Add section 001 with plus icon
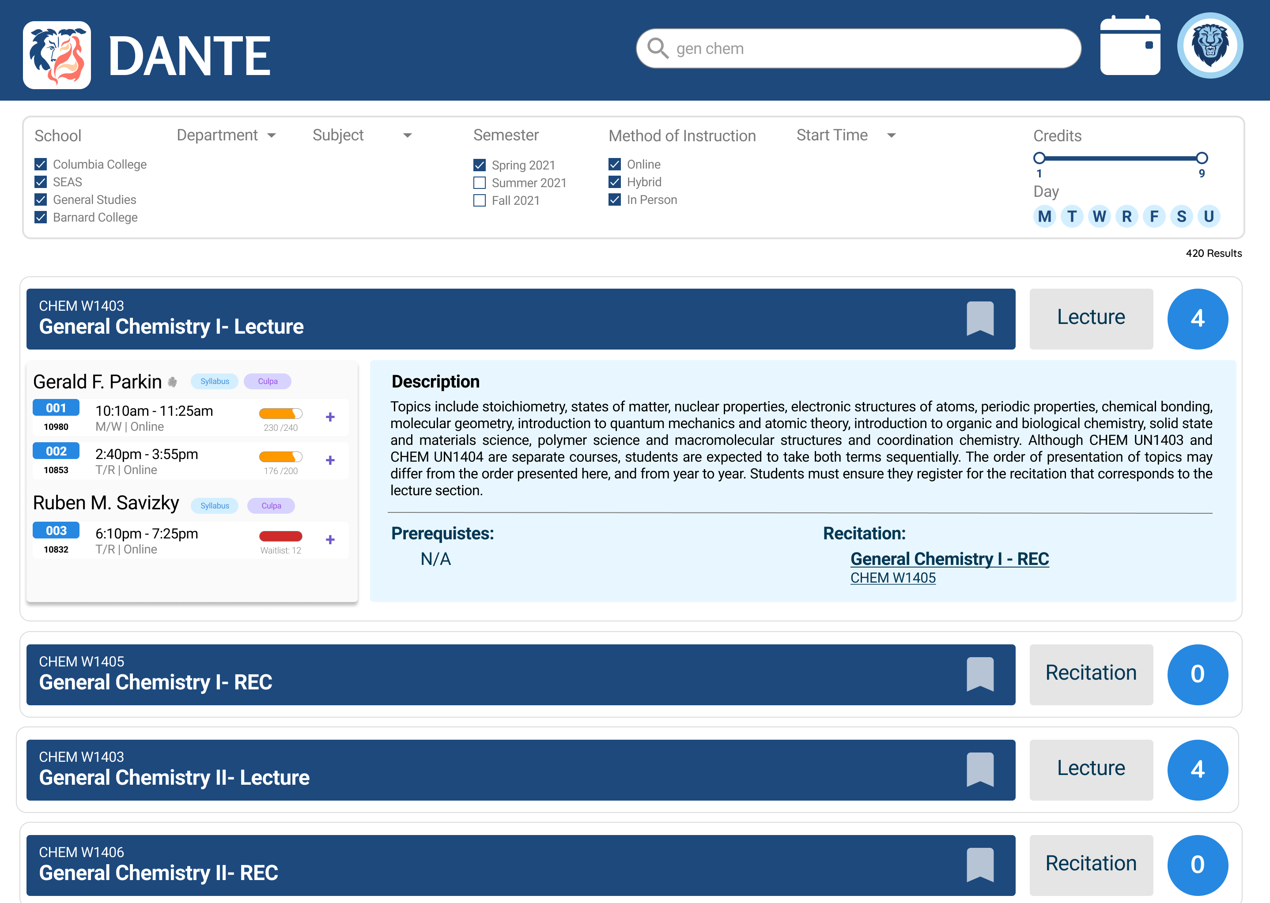This screenshot has width=1270, height=903. point(330,417)
